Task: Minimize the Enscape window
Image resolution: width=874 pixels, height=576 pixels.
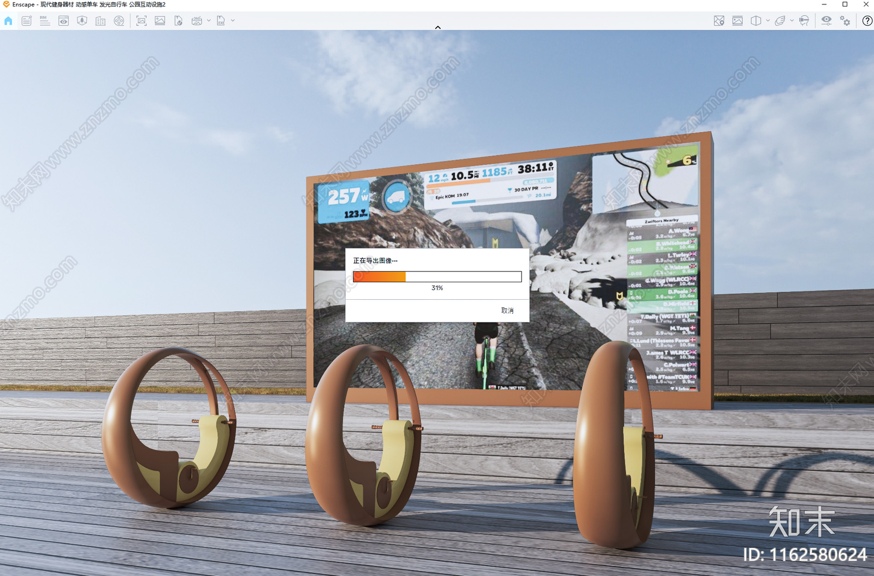Action: pos(824,4)
